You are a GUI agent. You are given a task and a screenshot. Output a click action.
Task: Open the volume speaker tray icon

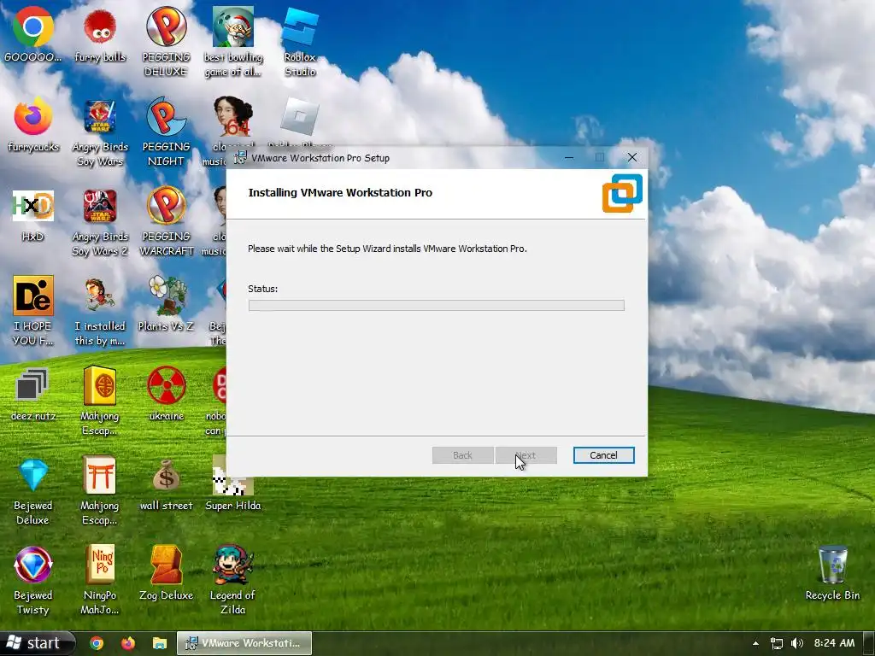(x=797, y=643)
